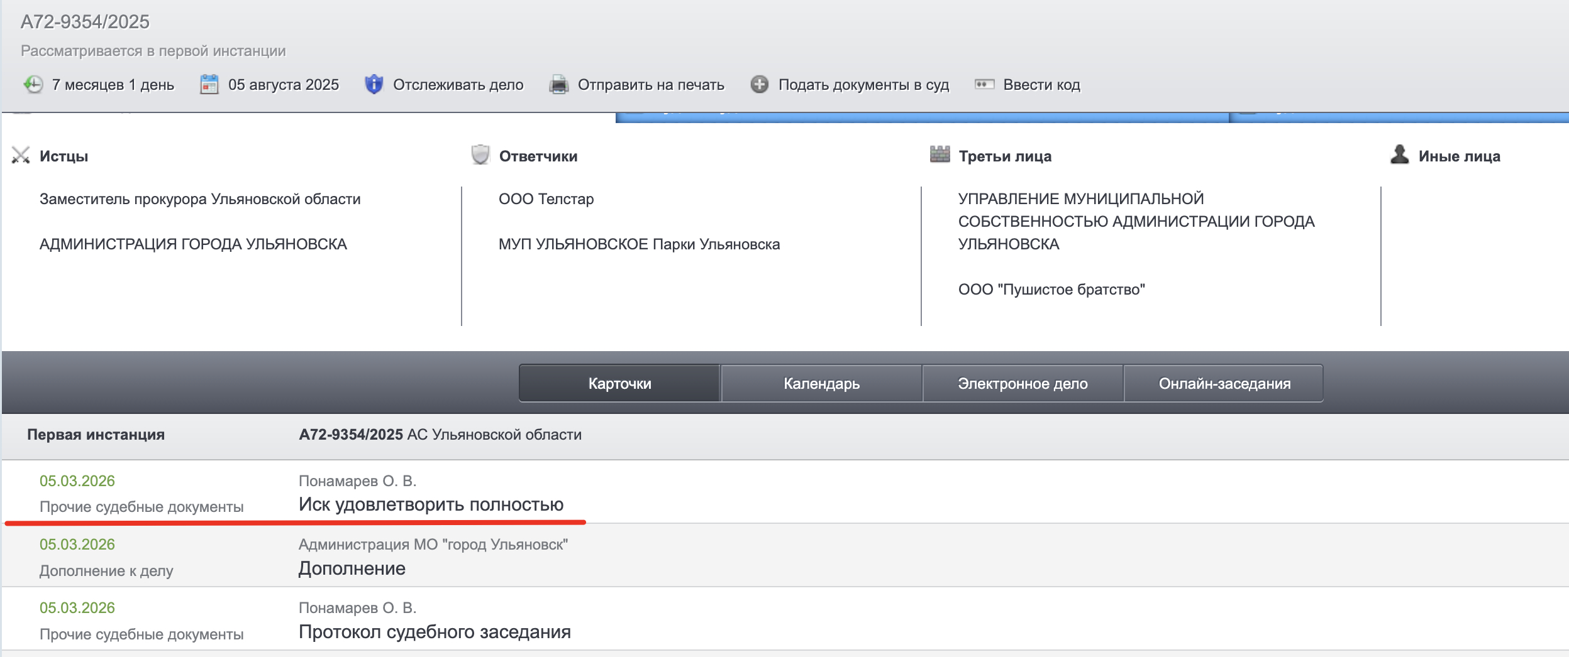
Task: Click Подать документы в суд link
Action: 863,85
